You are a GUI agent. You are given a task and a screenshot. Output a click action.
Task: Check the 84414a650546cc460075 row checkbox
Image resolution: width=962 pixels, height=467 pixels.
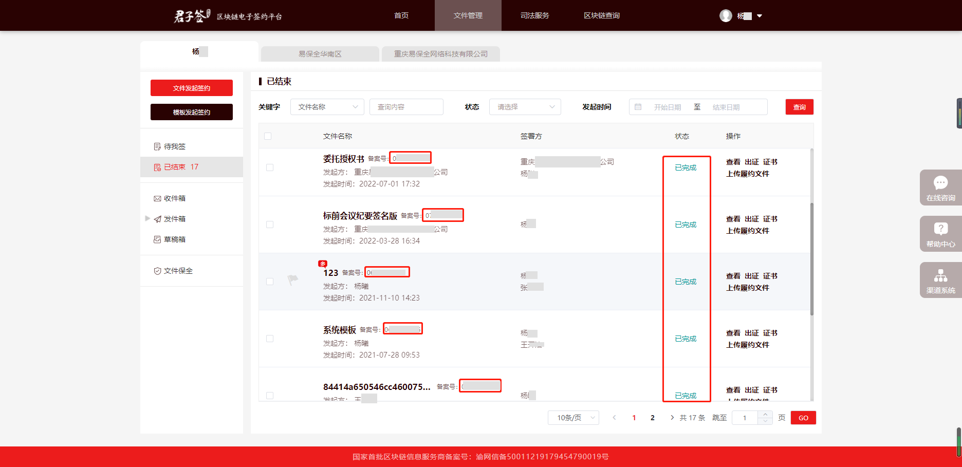(270, 396)
